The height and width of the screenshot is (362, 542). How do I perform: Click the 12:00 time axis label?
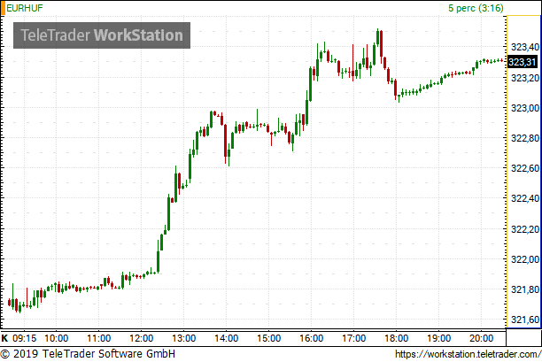point(142,338)
